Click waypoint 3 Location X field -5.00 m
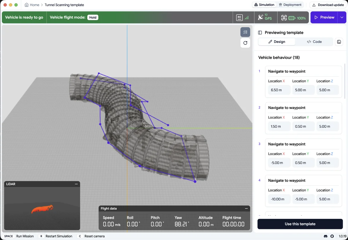 [279, 163]
